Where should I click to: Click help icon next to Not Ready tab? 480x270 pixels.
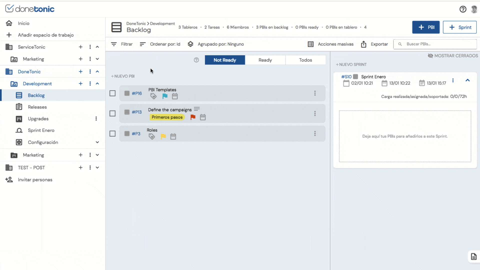[x=196, y=60]
